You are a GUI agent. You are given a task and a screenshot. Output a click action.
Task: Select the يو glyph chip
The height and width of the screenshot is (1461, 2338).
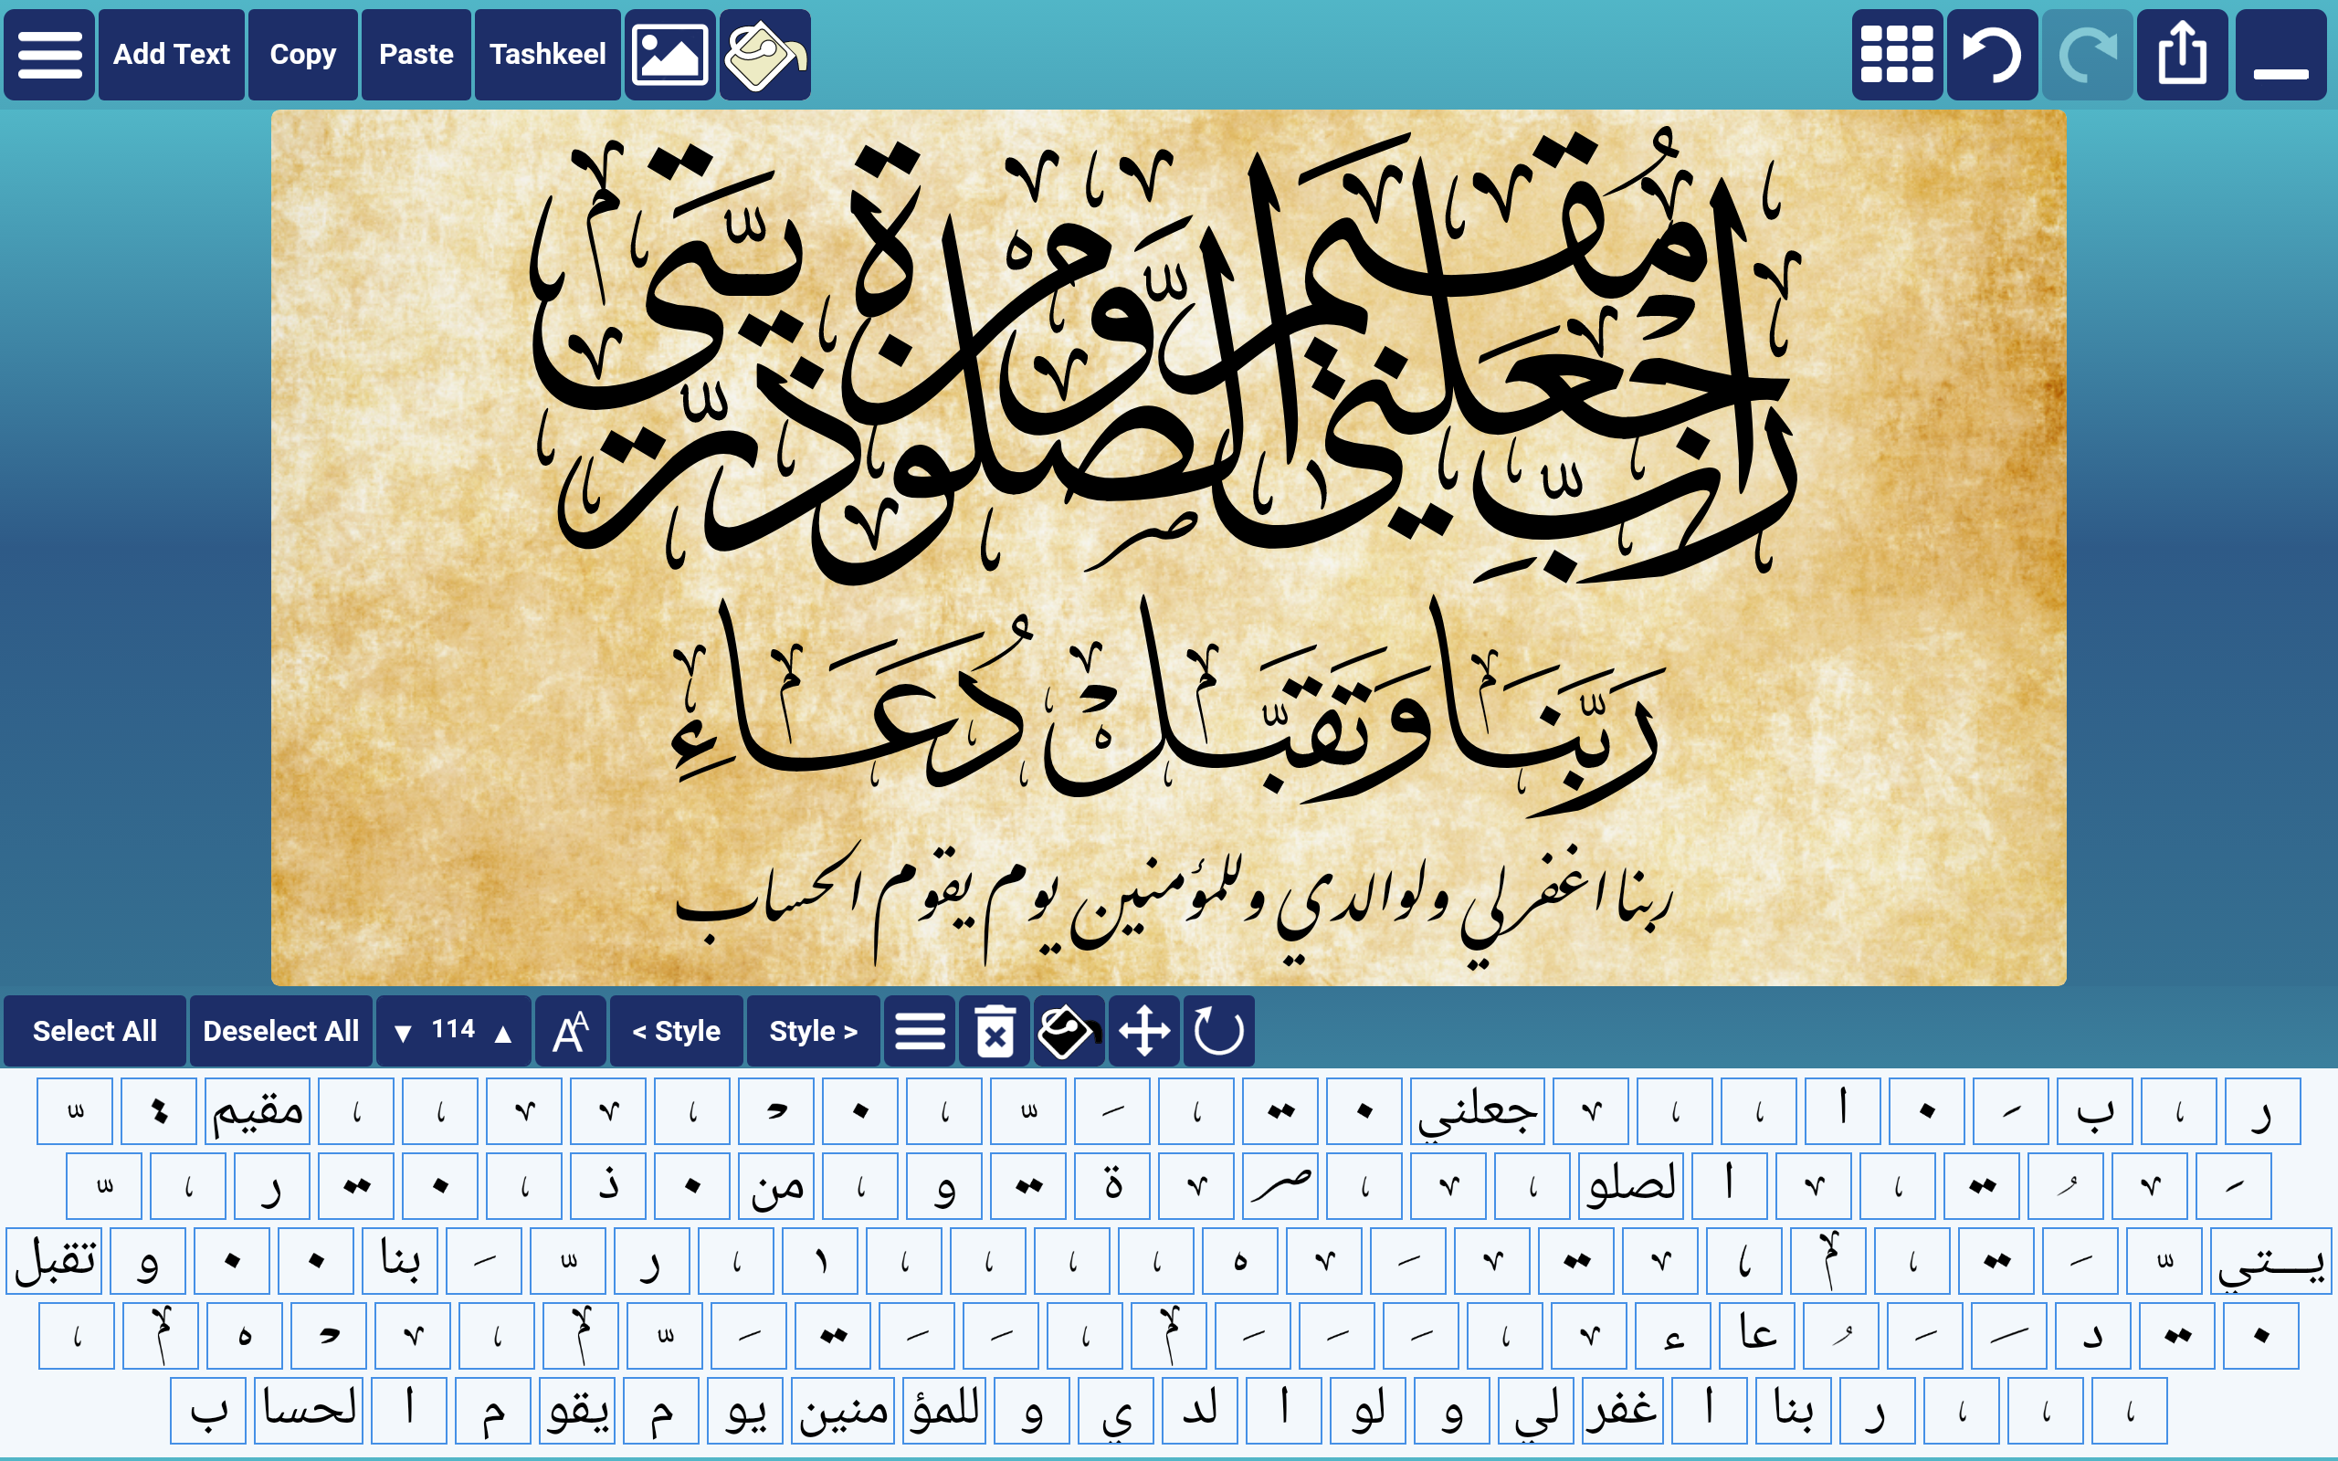(x=745, y=1411)
